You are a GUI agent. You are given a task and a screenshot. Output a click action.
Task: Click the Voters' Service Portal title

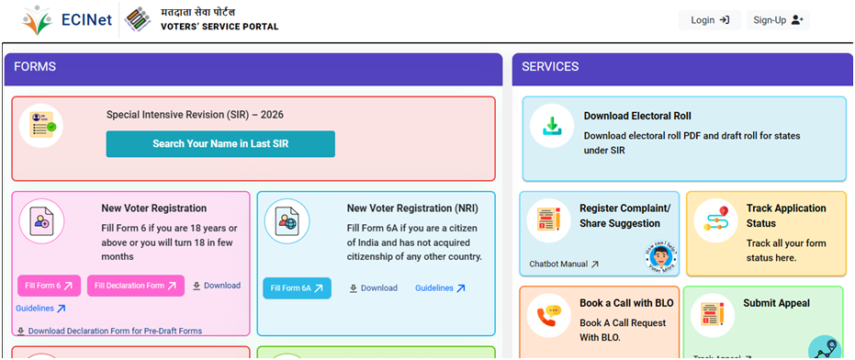click(x=219, y=27)
